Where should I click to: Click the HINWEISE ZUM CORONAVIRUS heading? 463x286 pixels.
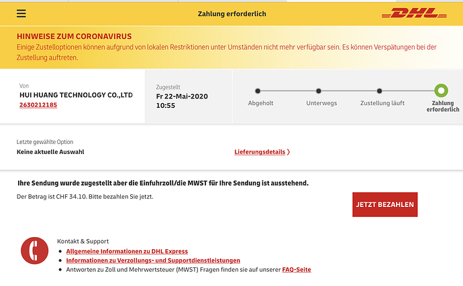(x=74, y=35)
